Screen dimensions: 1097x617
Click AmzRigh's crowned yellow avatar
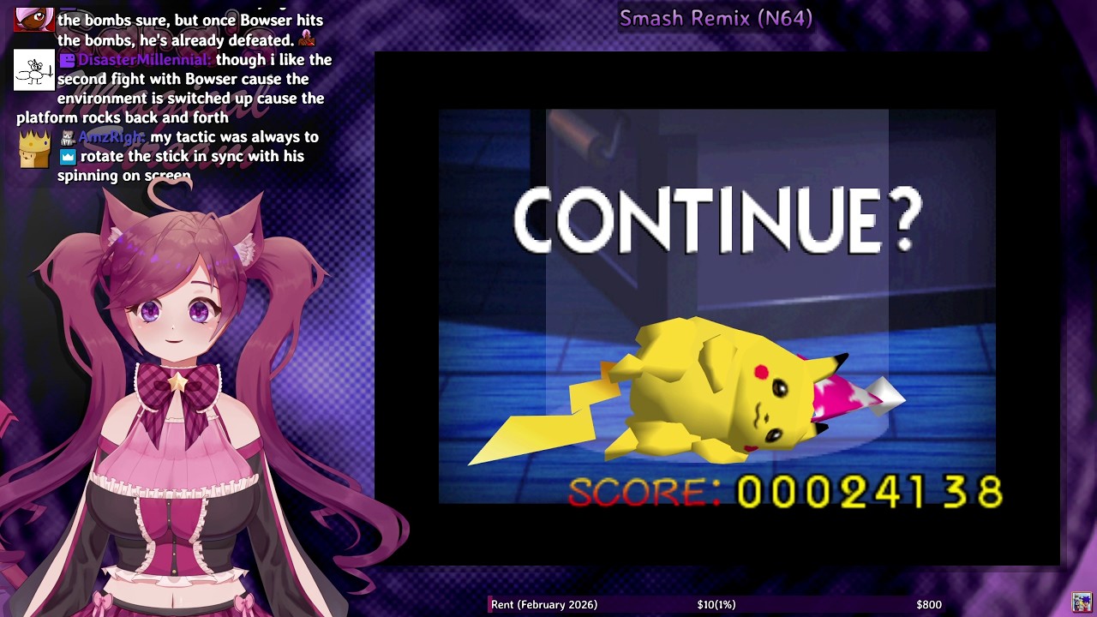coord(34,150)
